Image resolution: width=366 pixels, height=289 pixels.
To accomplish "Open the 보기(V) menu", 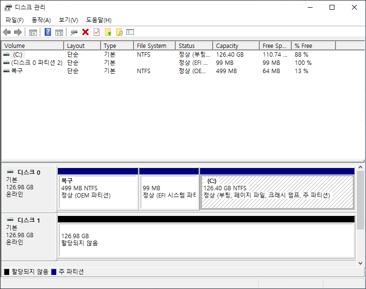I will point(68,20).
